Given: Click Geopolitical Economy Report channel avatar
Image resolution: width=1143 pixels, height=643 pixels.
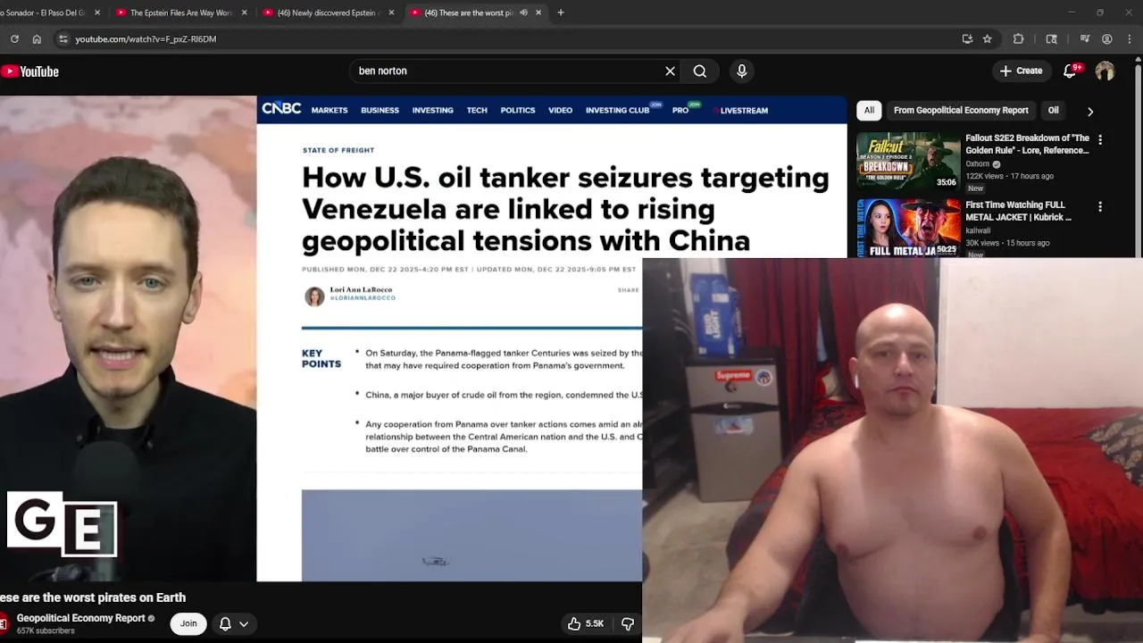Looking at the screenshot, I should pos(4,623).
